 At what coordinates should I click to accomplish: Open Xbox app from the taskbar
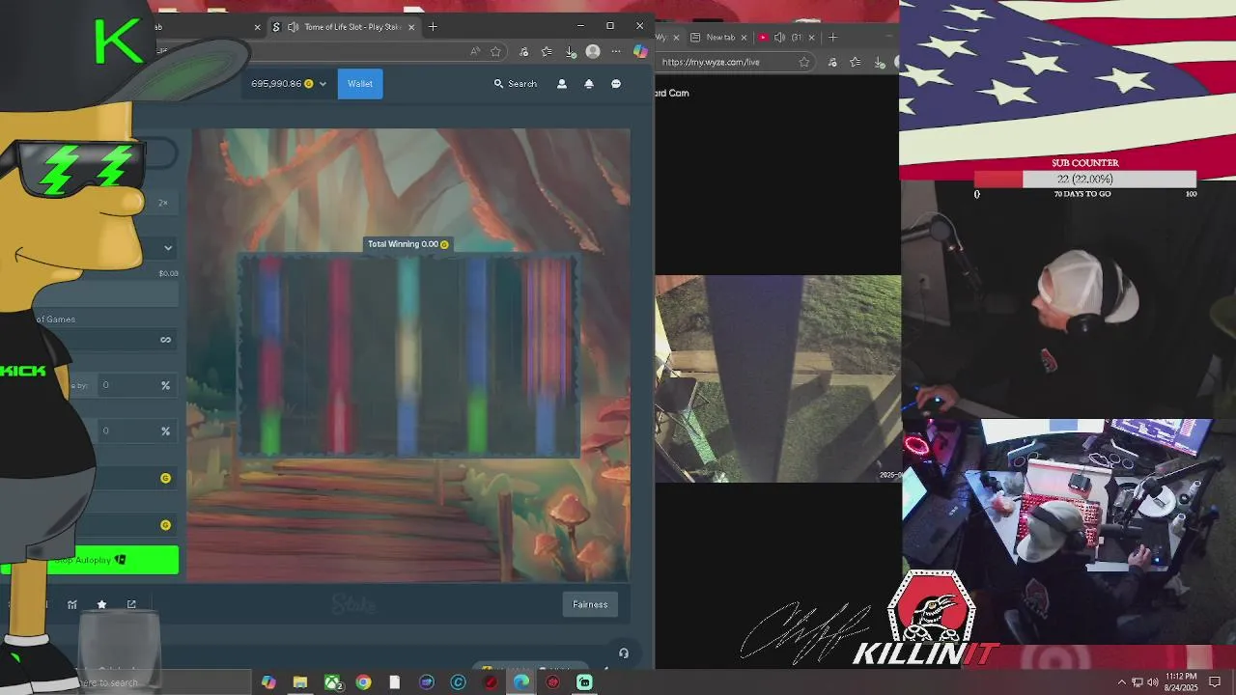pos(332,682)
